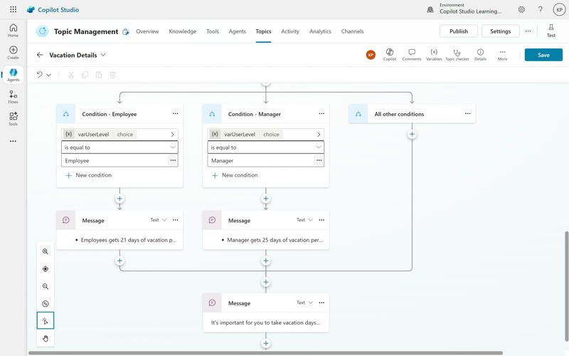Switch to the Analytics tab
The width and height of the screenshot is (569, 356).
click(320, 31)
